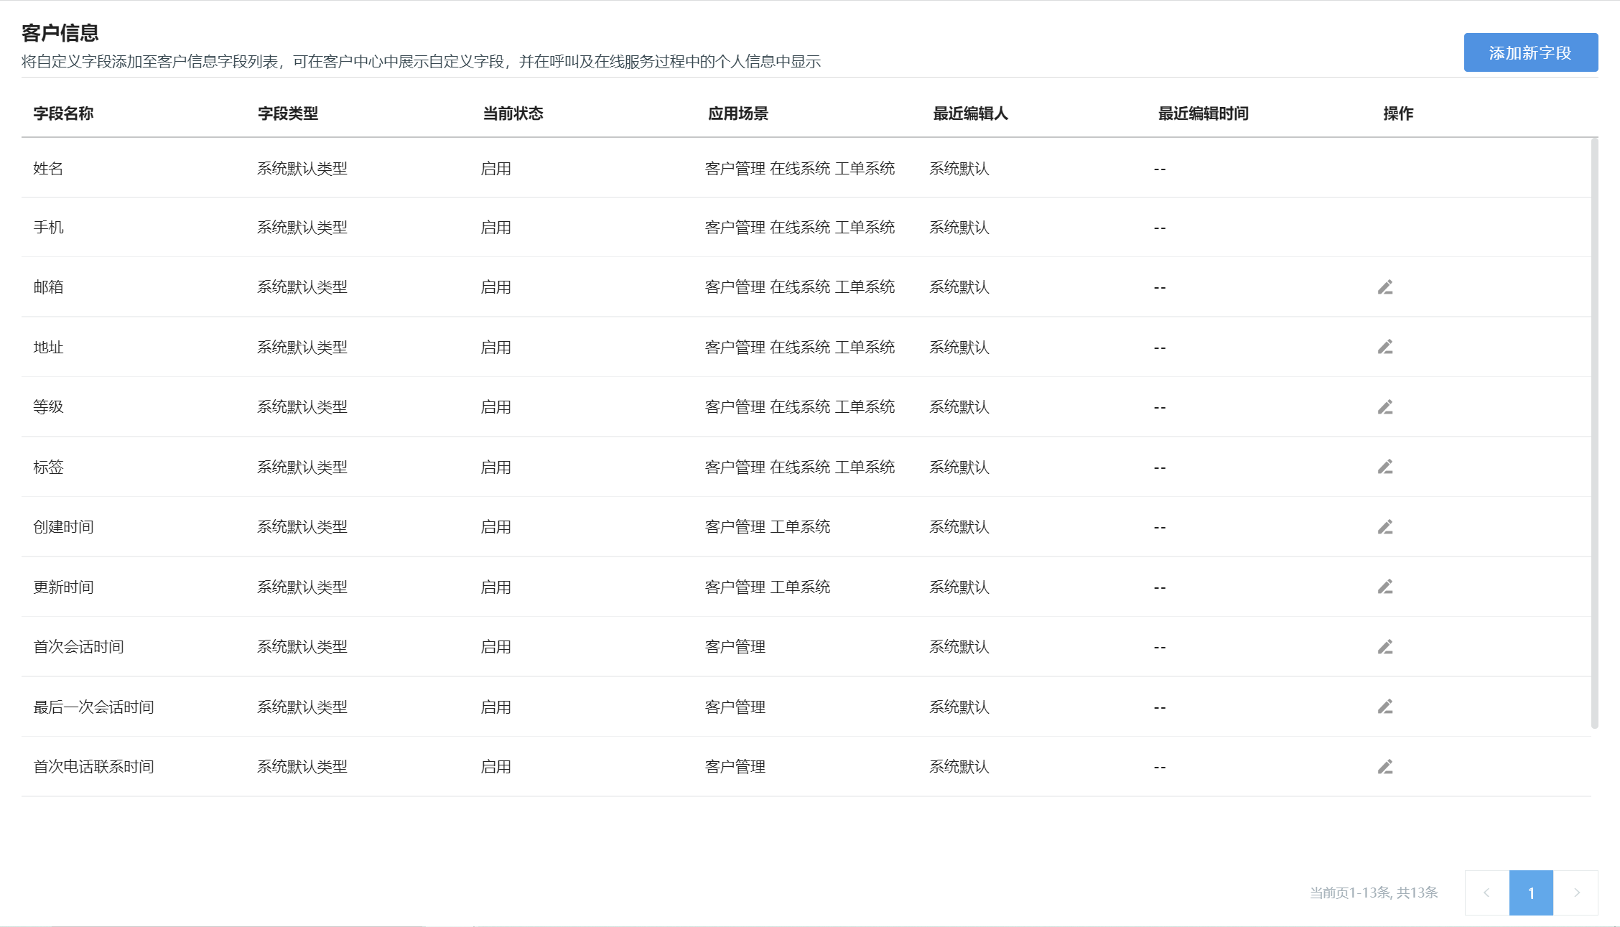Click 客户管理 工单系统 in 创建时间 row
1620x927 pixels.
767,527
